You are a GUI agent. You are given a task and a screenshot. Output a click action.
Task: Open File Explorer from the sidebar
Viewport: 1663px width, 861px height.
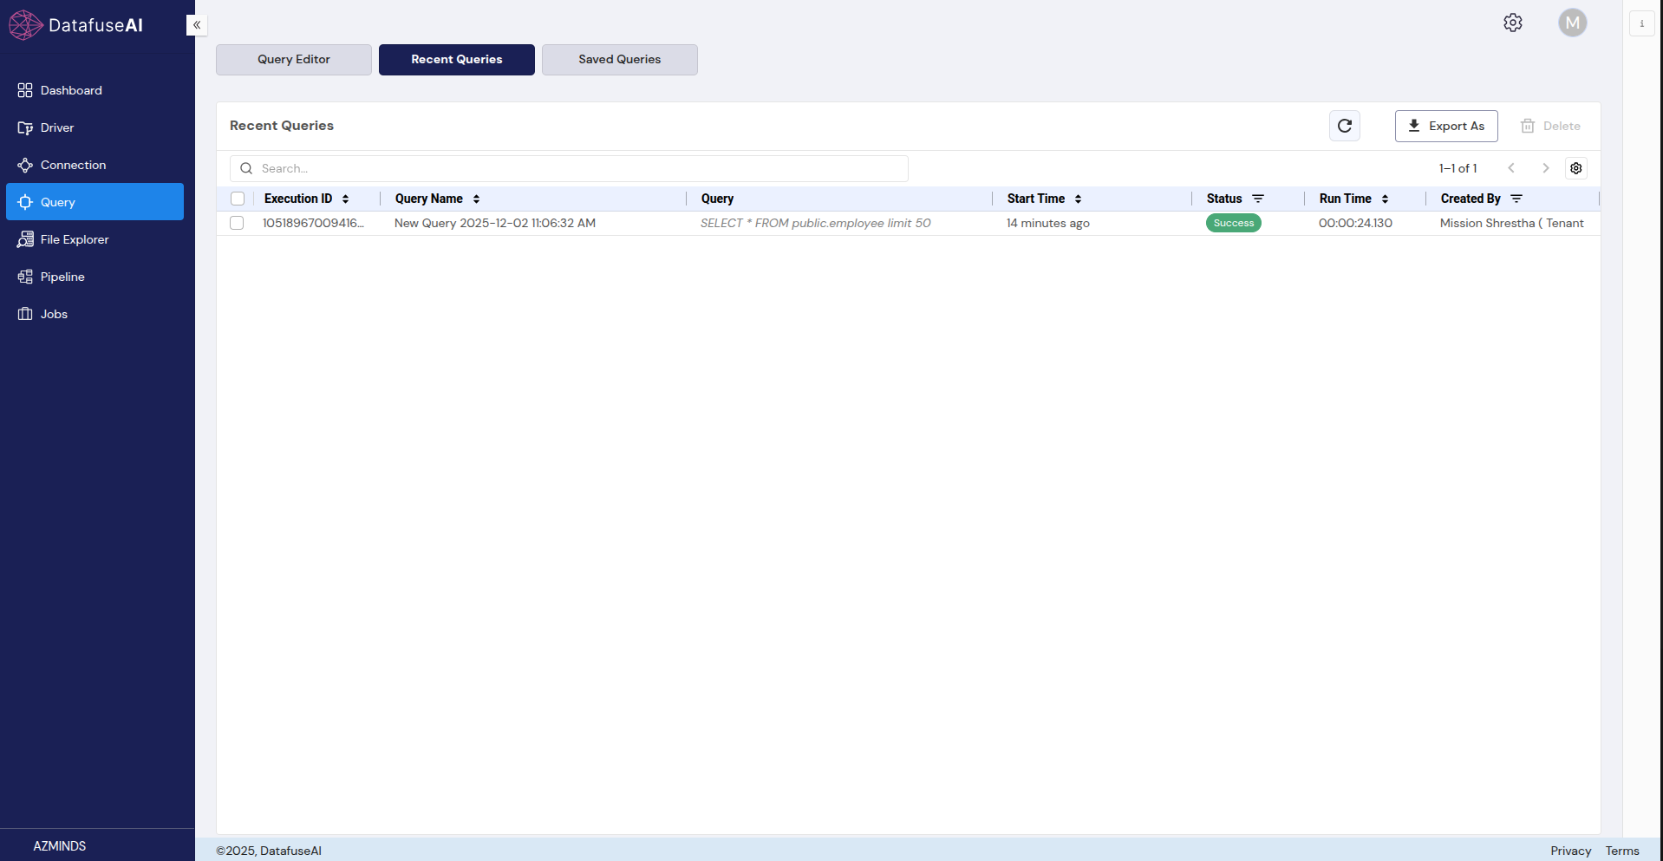point(75,239)
